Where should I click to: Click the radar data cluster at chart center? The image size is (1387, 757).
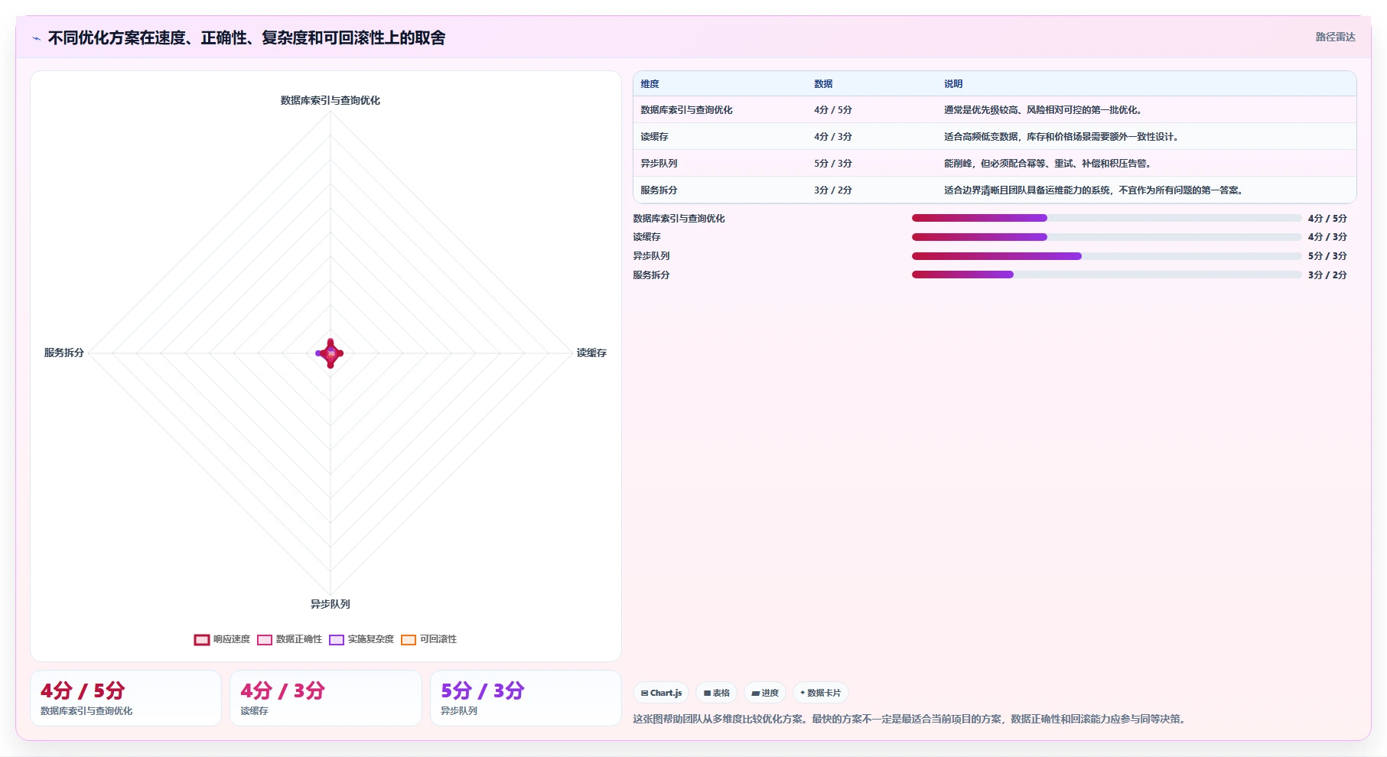coord(330,353)
